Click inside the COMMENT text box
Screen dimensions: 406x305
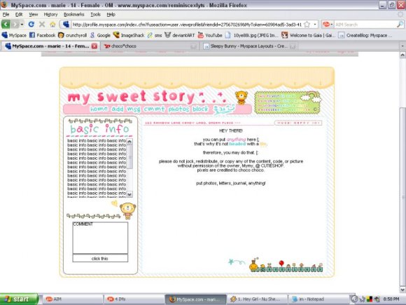(100, 238)
